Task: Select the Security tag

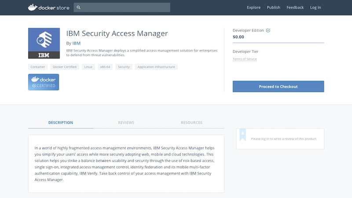Action: [x=124, y=67]
